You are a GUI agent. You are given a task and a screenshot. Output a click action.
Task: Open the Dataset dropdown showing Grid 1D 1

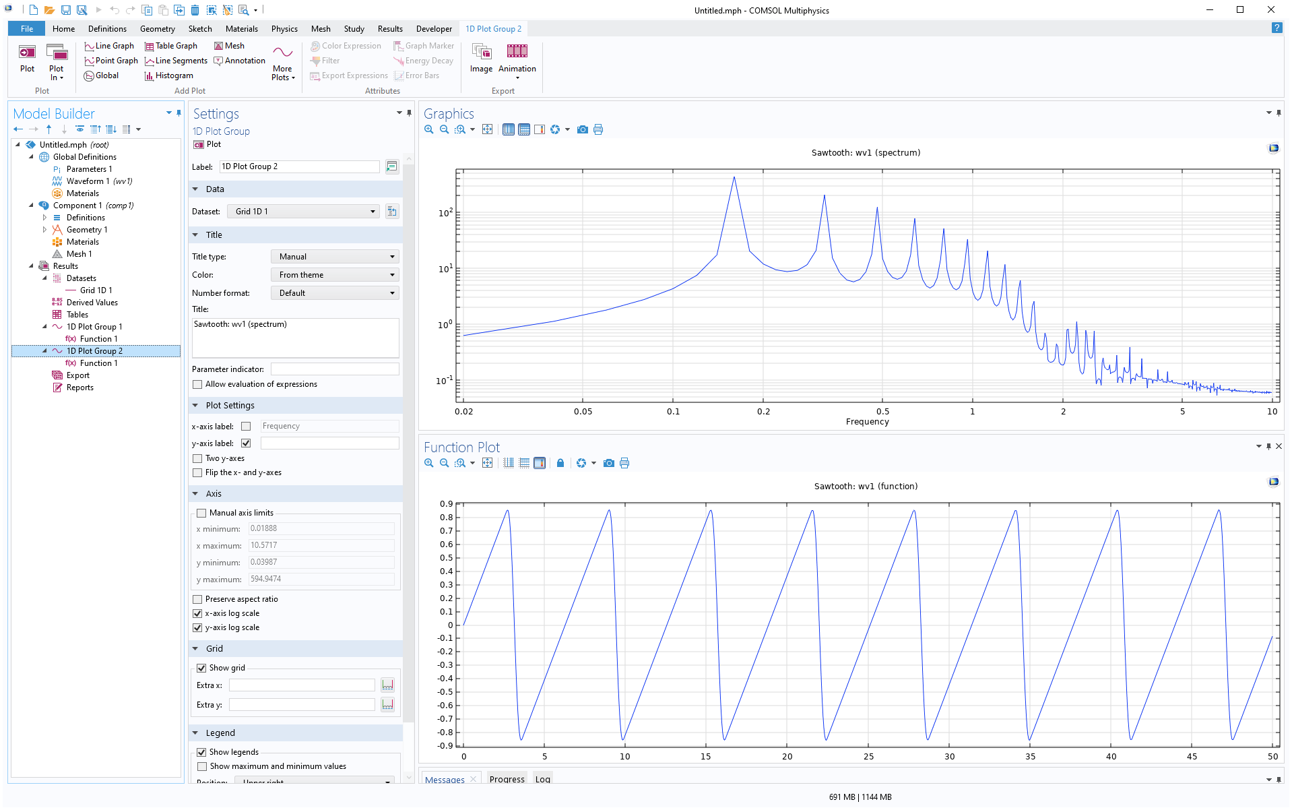[x=304, y=212]
